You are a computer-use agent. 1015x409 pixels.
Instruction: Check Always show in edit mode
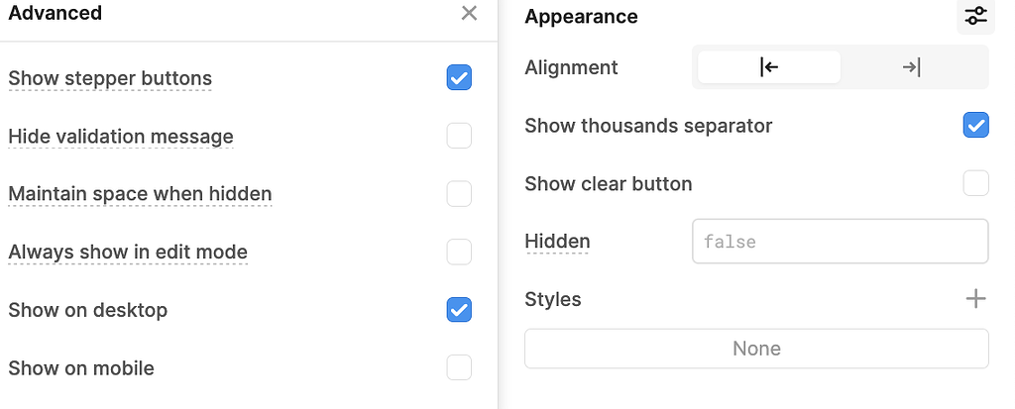(x=459, y=252)
